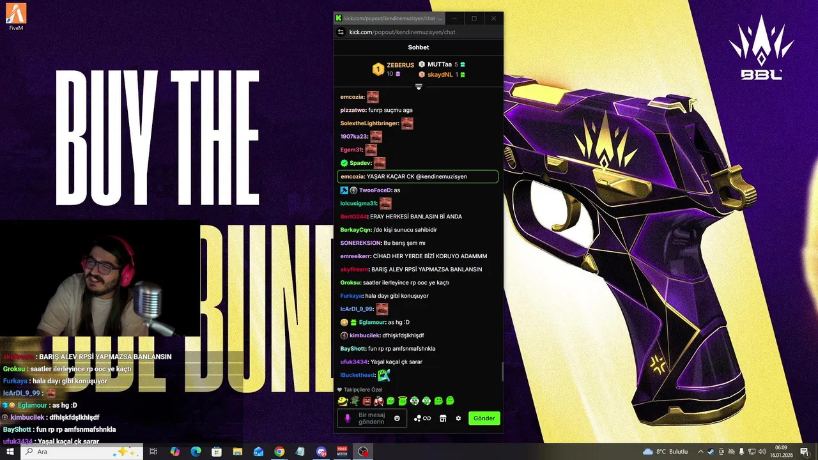Open Task View on the taskbar
The height and width of the screenshot is (460, 818).
153,452
